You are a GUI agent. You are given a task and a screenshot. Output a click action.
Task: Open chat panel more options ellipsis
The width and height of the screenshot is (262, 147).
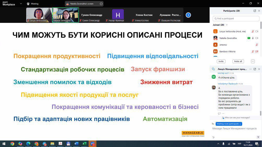pos(251,69)
